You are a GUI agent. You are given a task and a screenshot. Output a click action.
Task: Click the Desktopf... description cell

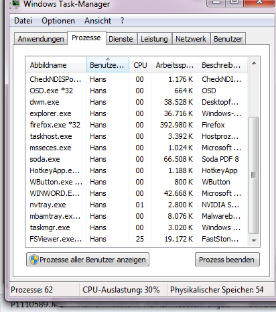click(220, 102)
